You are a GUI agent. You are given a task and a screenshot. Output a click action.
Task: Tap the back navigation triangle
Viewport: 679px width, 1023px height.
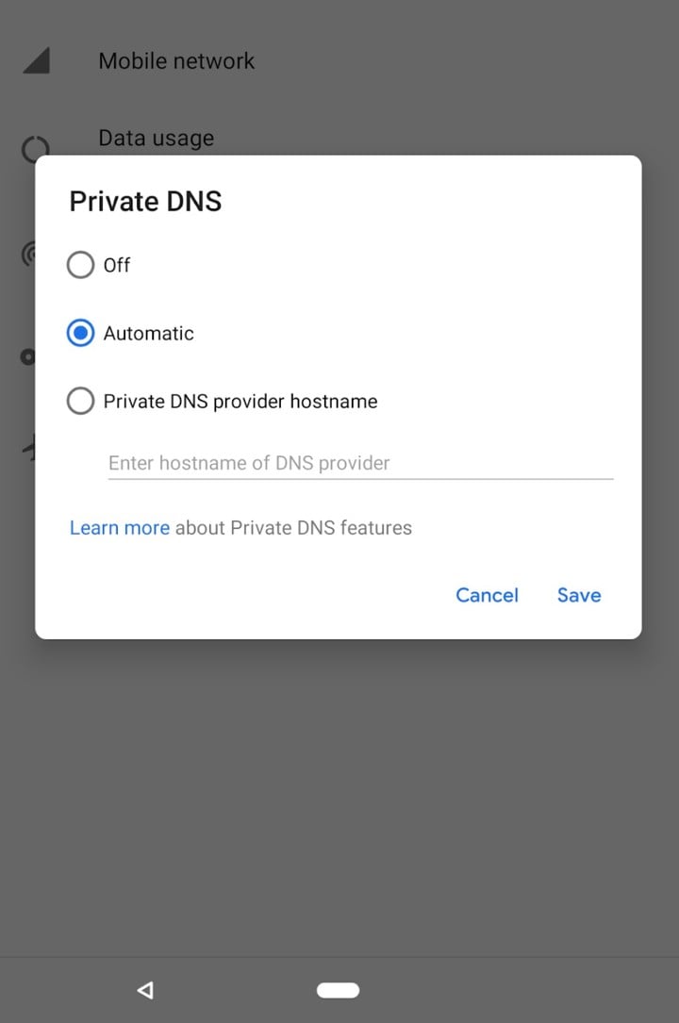click(x=145, y=990)
